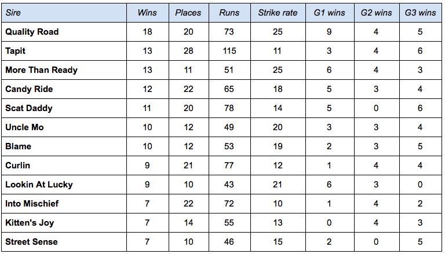This screenshot has width=445, height=254.
Task: Select the Sire column header
Action: 13,13
